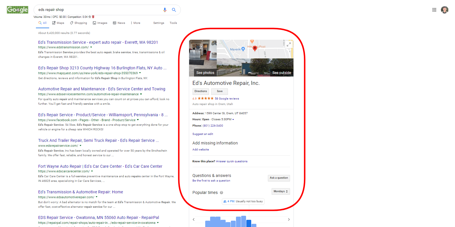Open Truck And Trailer Repair result
Screen dimensions: 455x227
(99, 140)
